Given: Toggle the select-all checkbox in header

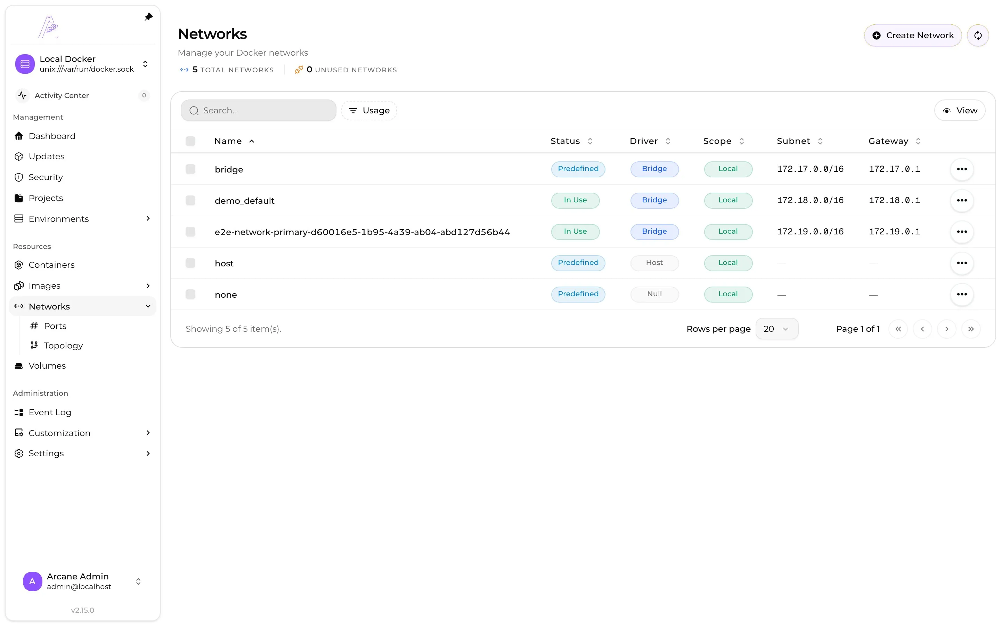Looking at the screenshot, I should pyautogui.click(x=190, y=141).
